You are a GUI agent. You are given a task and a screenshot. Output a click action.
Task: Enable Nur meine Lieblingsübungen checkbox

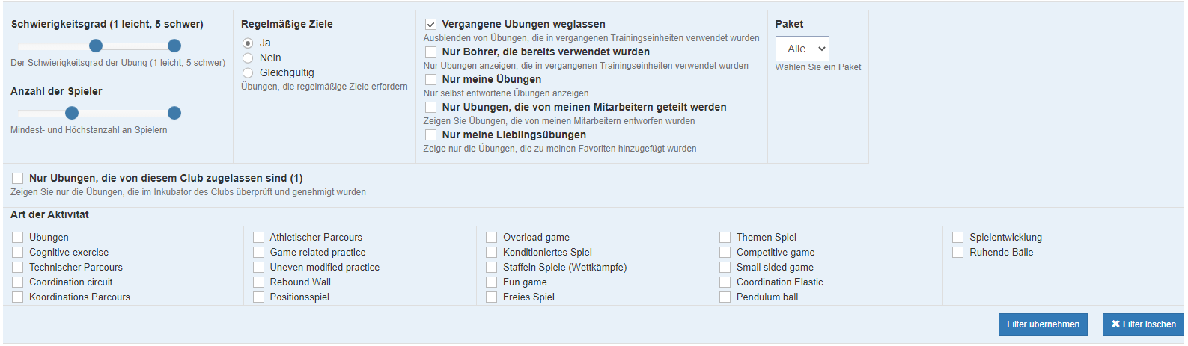click(x=431, y=135)
